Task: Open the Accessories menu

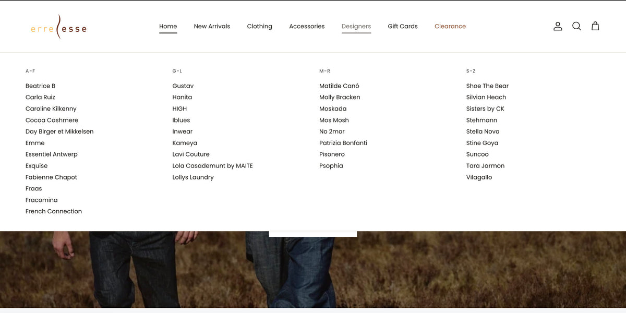Action: tap(307, 26)
